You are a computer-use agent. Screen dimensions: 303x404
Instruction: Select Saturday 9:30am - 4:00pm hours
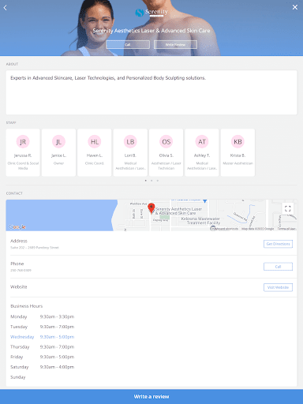pos(43,367)
